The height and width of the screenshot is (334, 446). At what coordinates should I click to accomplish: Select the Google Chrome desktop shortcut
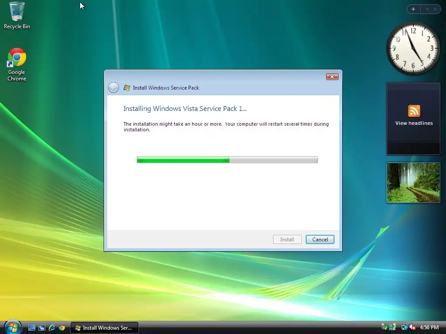point(17,65)
